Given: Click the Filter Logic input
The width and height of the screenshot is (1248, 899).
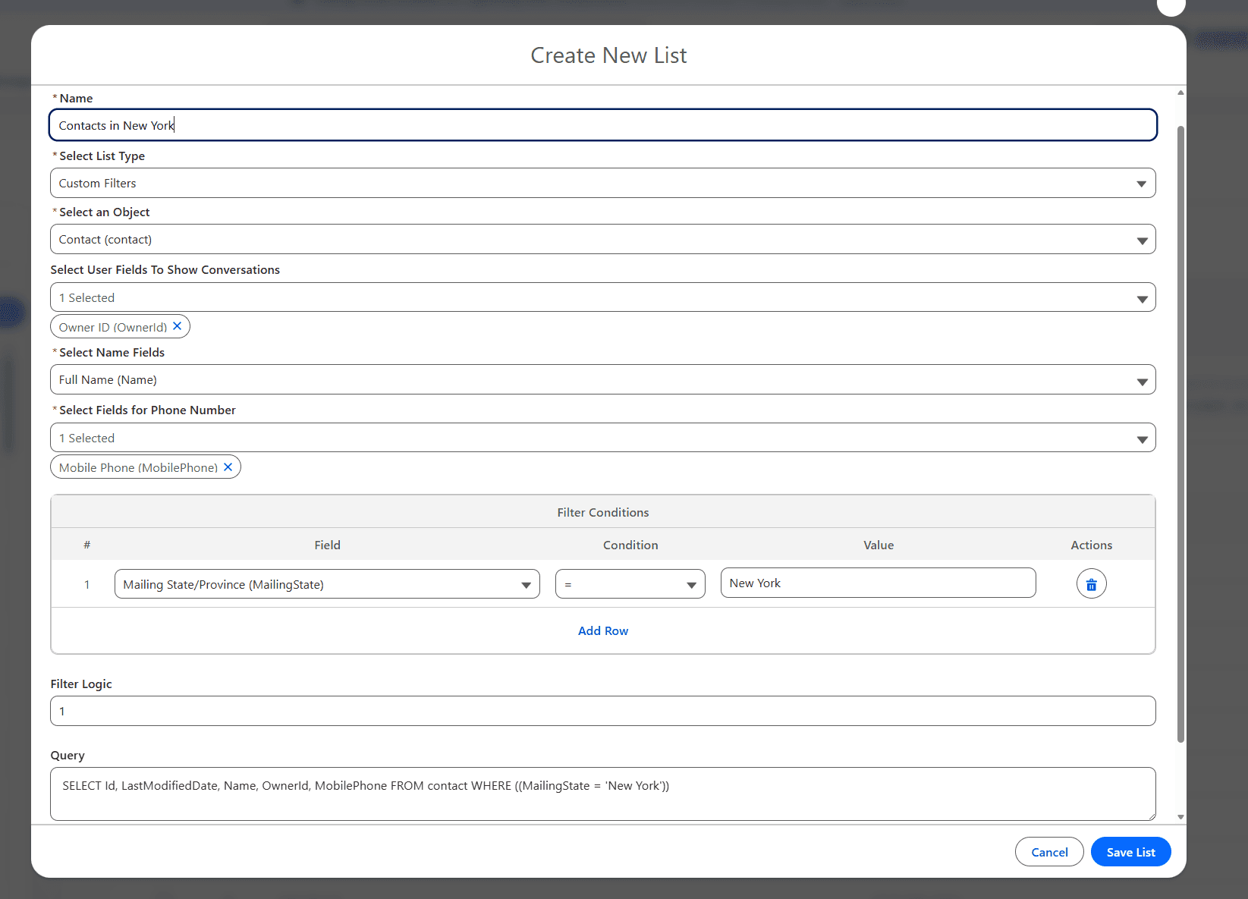Looking at the screenshot, I should tap(602, 711).
